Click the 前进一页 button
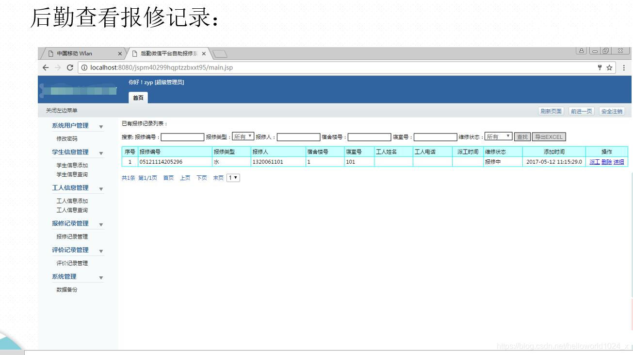This screenshot has width=633, height=355. 582,111
